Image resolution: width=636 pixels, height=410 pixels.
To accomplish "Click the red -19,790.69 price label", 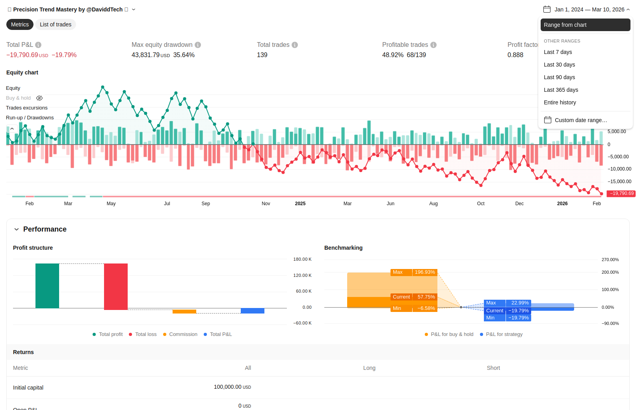I will (621, 193).
